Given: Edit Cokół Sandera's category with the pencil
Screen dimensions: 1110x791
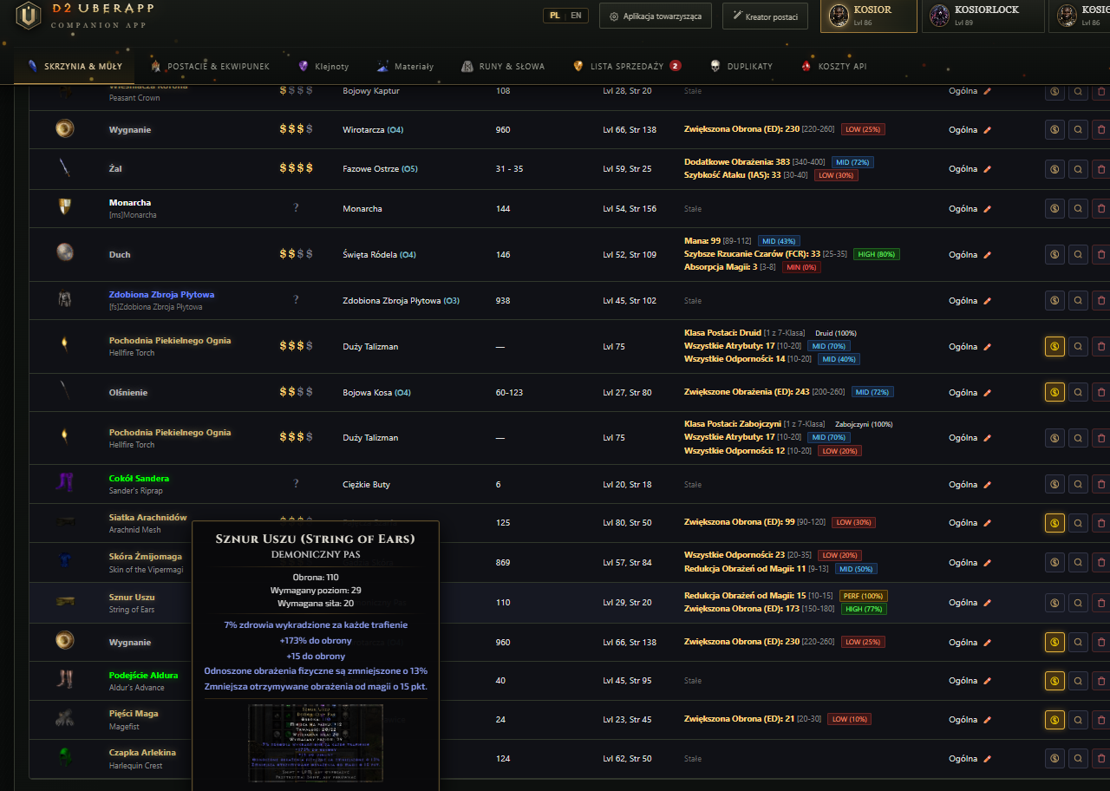Looking at the screenshot, I should pos(987,484).
